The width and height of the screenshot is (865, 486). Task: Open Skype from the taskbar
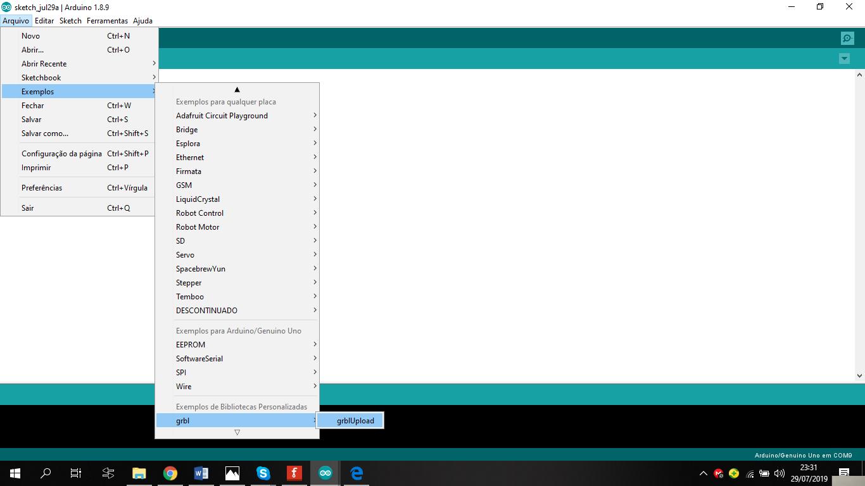[x=263, y=473]
